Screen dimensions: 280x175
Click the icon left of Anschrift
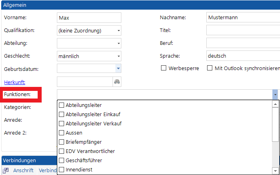[x=6, y=171]
